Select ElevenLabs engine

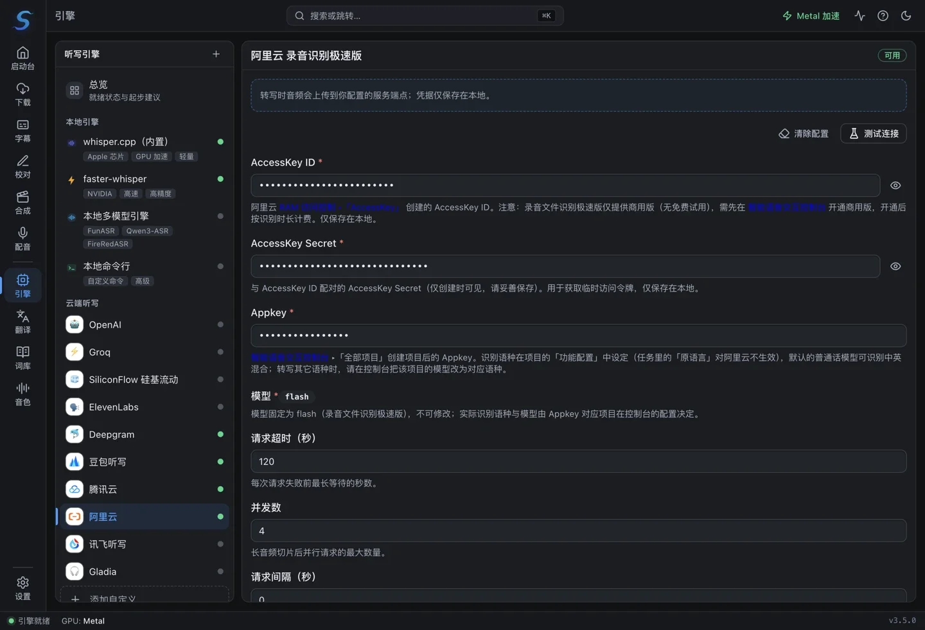click(x=145, y=407)
